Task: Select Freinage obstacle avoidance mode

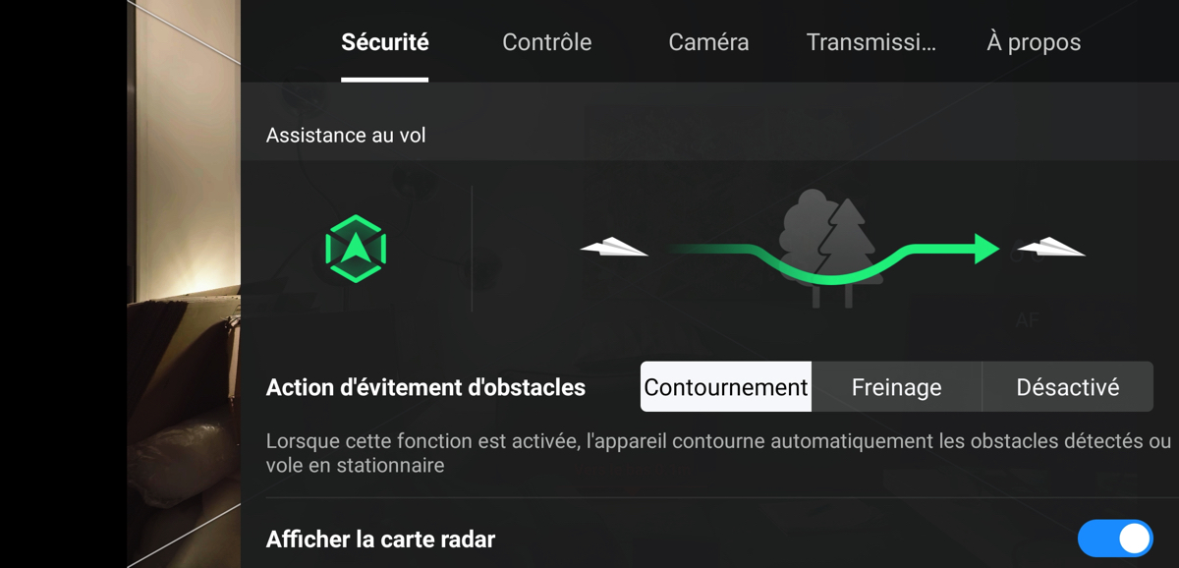Action: tap(896, 387)
